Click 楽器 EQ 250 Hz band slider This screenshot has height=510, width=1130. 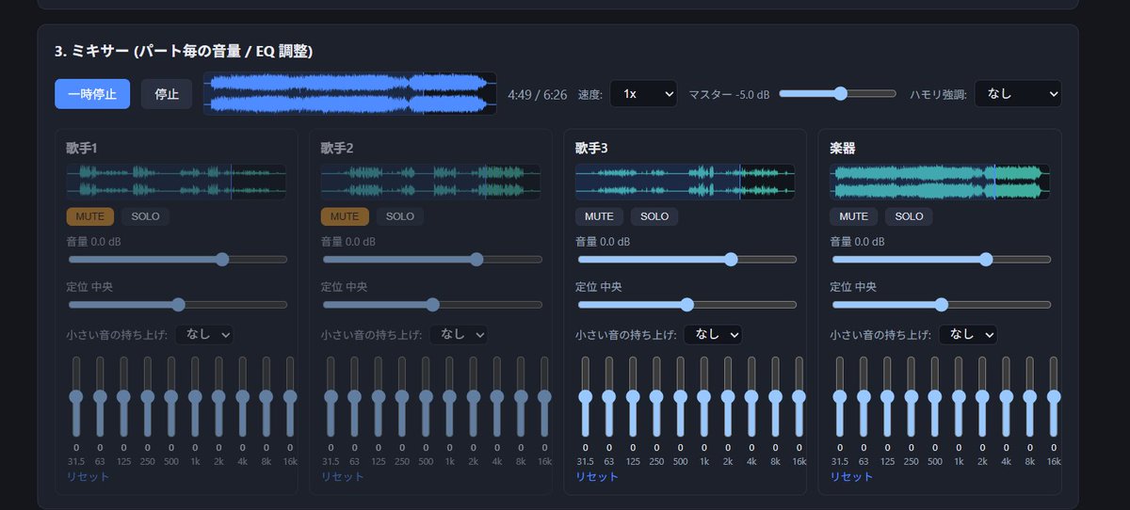[911, 397]
